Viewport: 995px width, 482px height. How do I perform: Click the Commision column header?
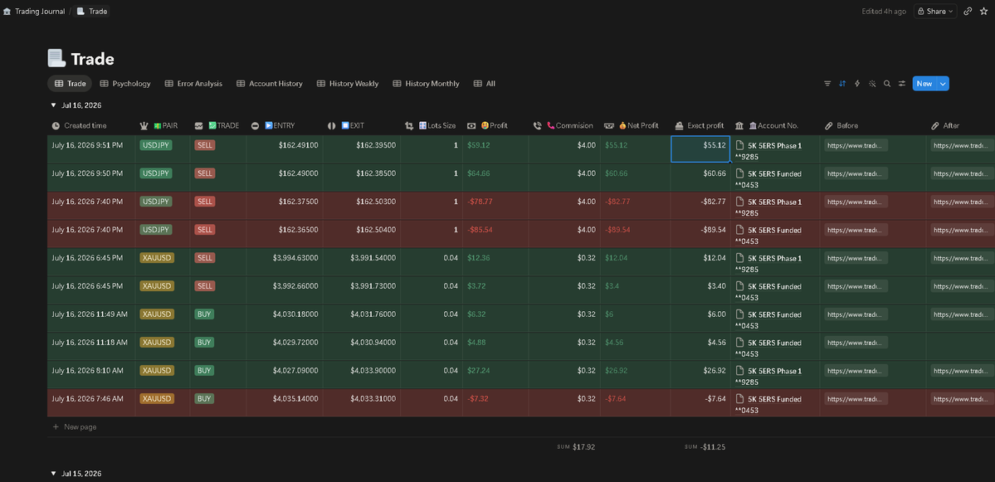[564, 125]
